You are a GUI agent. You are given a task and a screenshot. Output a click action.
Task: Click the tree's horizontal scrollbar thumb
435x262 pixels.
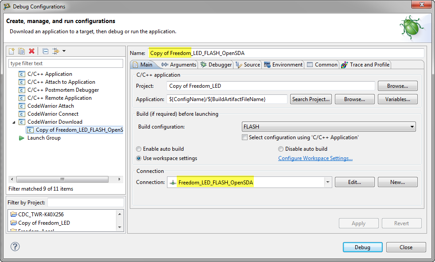point(62,179)
